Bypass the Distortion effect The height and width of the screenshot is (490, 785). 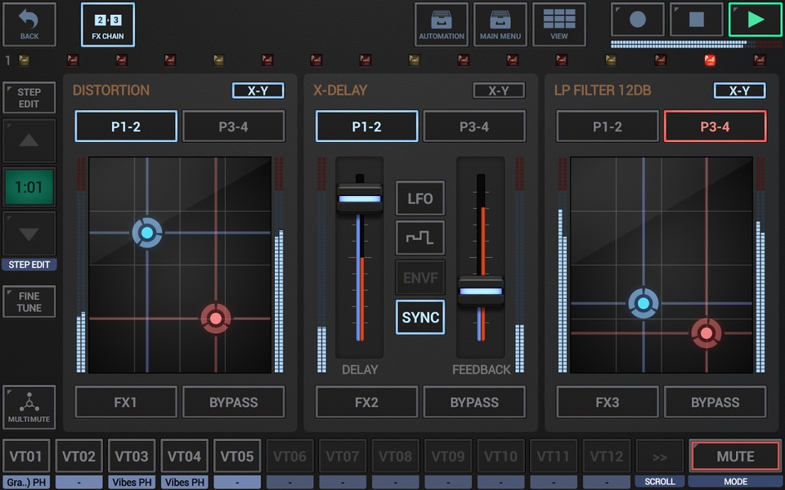233,402
